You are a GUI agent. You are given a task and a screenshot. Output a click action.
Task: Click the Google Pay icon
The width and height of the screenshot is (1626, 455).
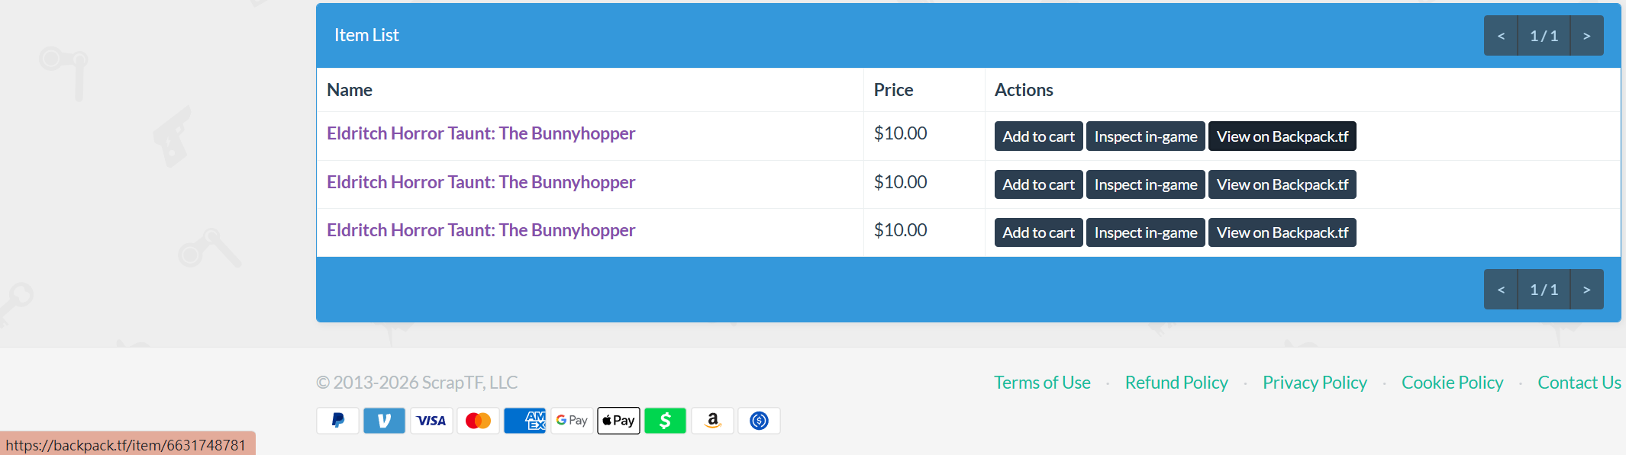click(x=572, y=421)
